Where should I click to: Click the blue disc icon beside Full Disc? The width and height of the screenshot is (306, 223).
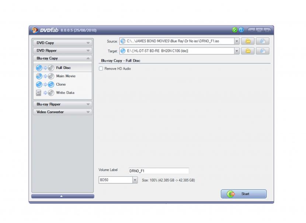pyautogui.click(x=39, y=68)
